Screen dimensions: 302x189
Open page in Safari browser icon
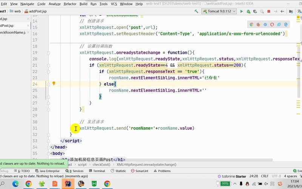[265, 25]
